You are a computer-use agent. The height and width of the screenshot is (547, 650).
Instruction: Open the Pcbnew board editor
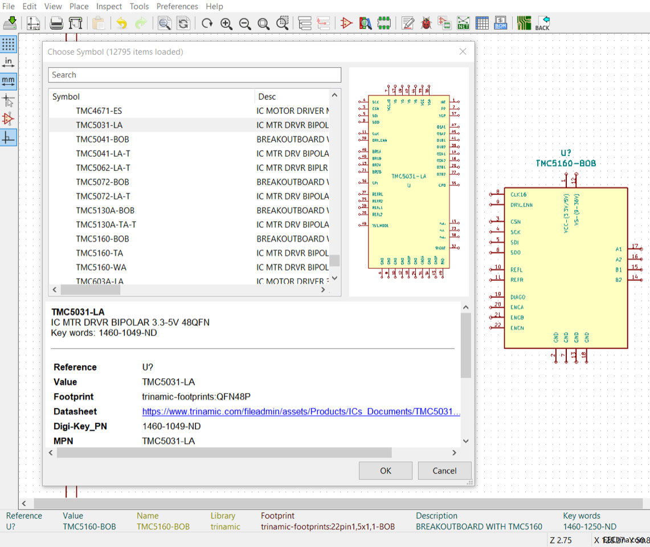click(525, 23)
